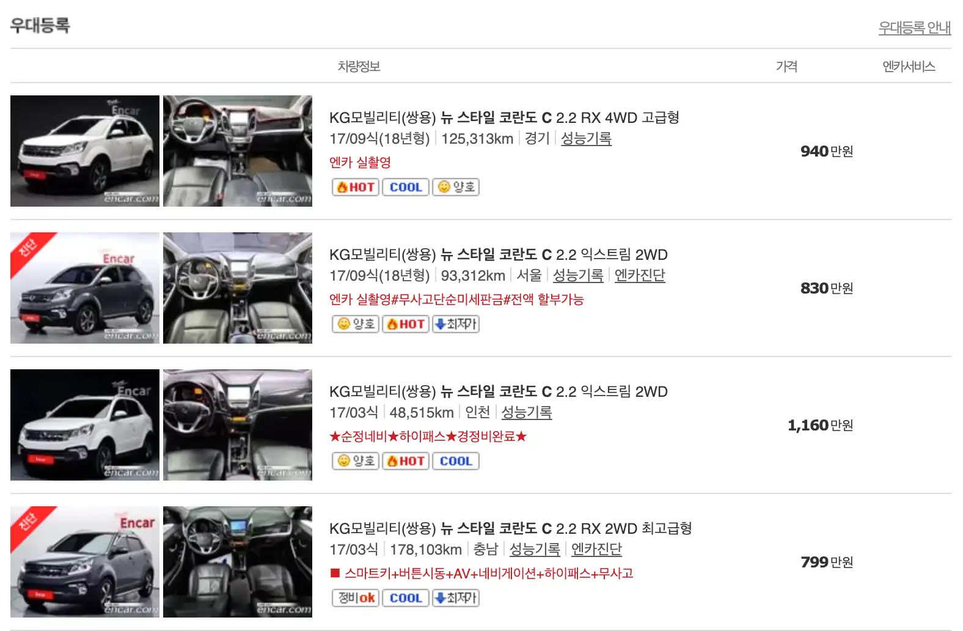
Task: Open 엔카진단 for the 178,103km car
Action: [596, 550]
